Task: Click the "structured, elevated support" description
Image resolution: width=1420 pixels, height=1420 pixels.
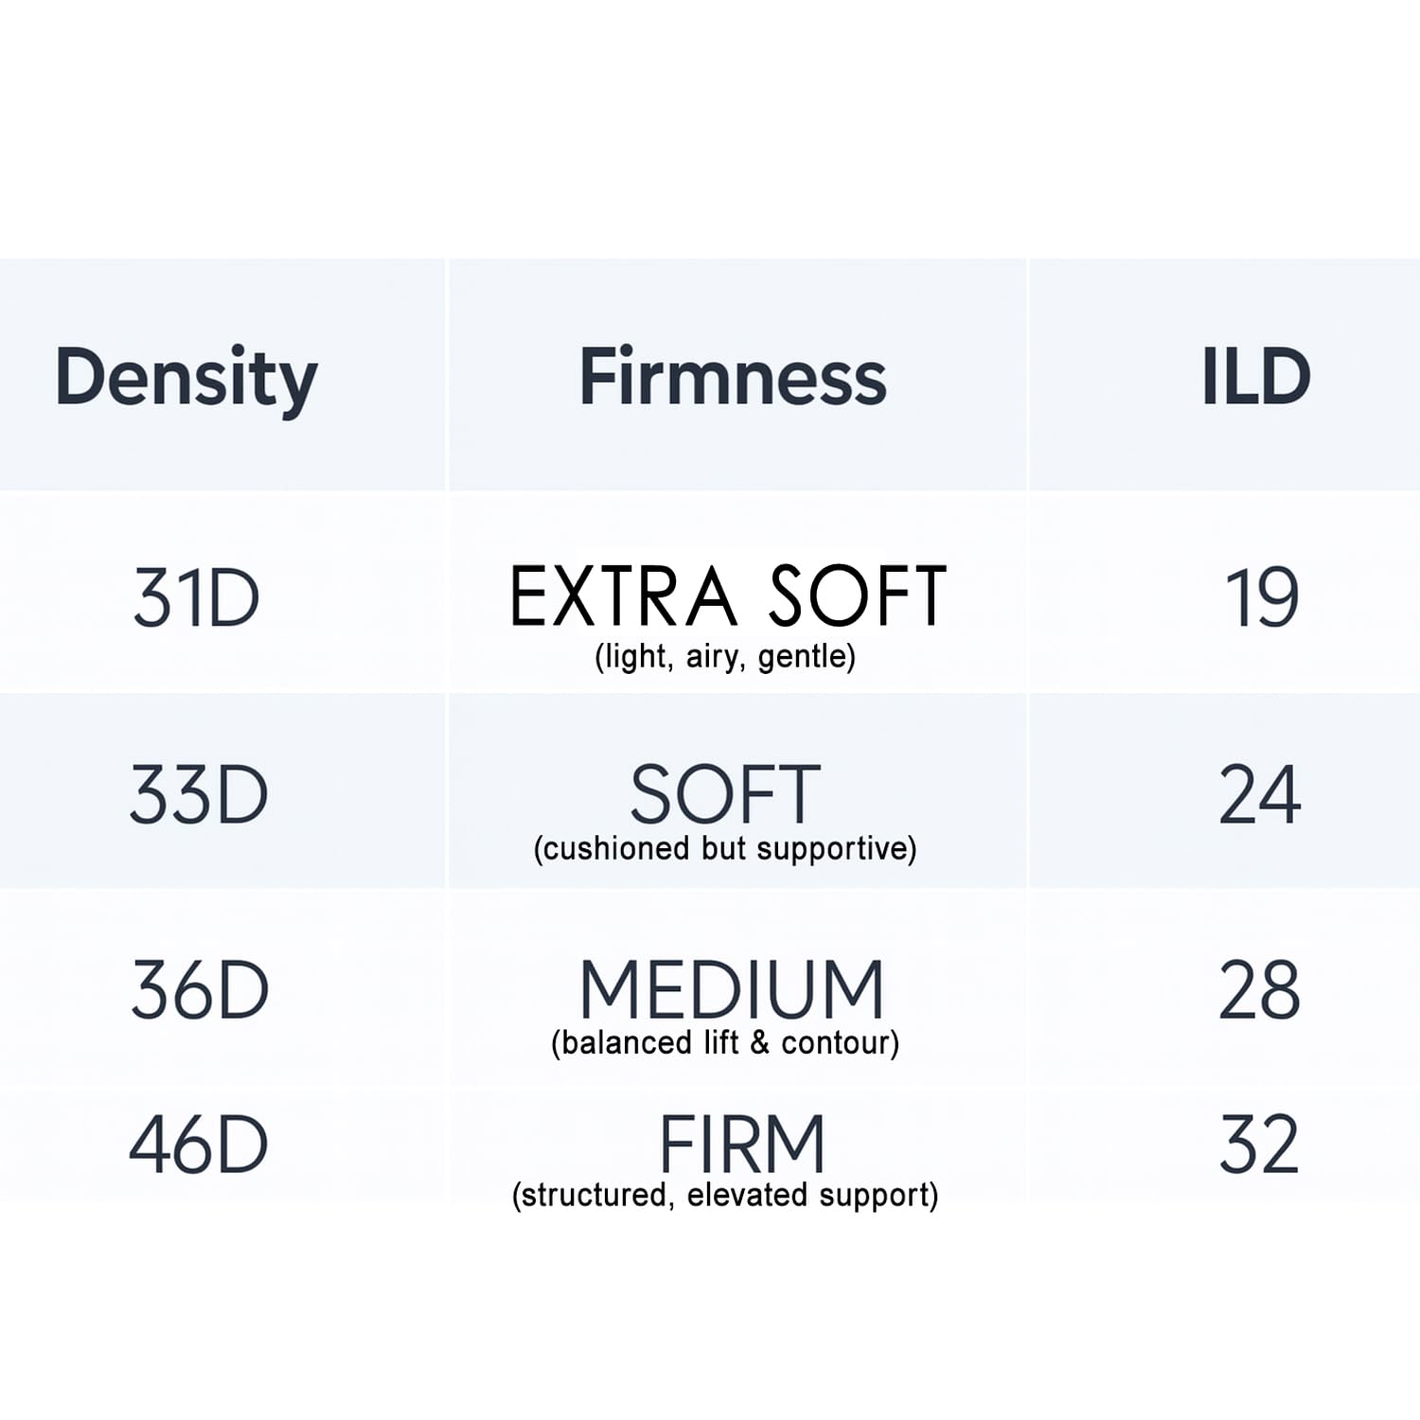Action: pyautogui.click(x=725, y=1196)
